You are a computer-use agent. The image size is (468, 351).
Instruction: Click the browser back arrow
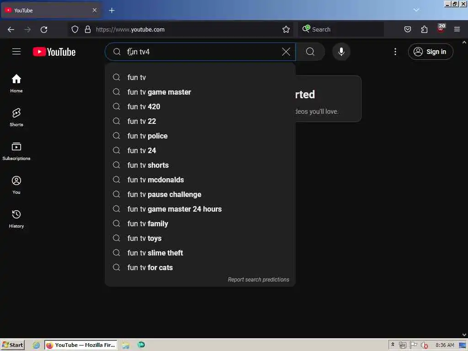11,29
